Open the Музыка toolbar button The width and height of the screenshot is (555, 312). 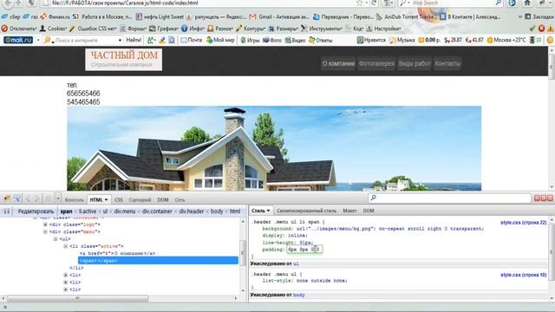click(x=402, y=40)
